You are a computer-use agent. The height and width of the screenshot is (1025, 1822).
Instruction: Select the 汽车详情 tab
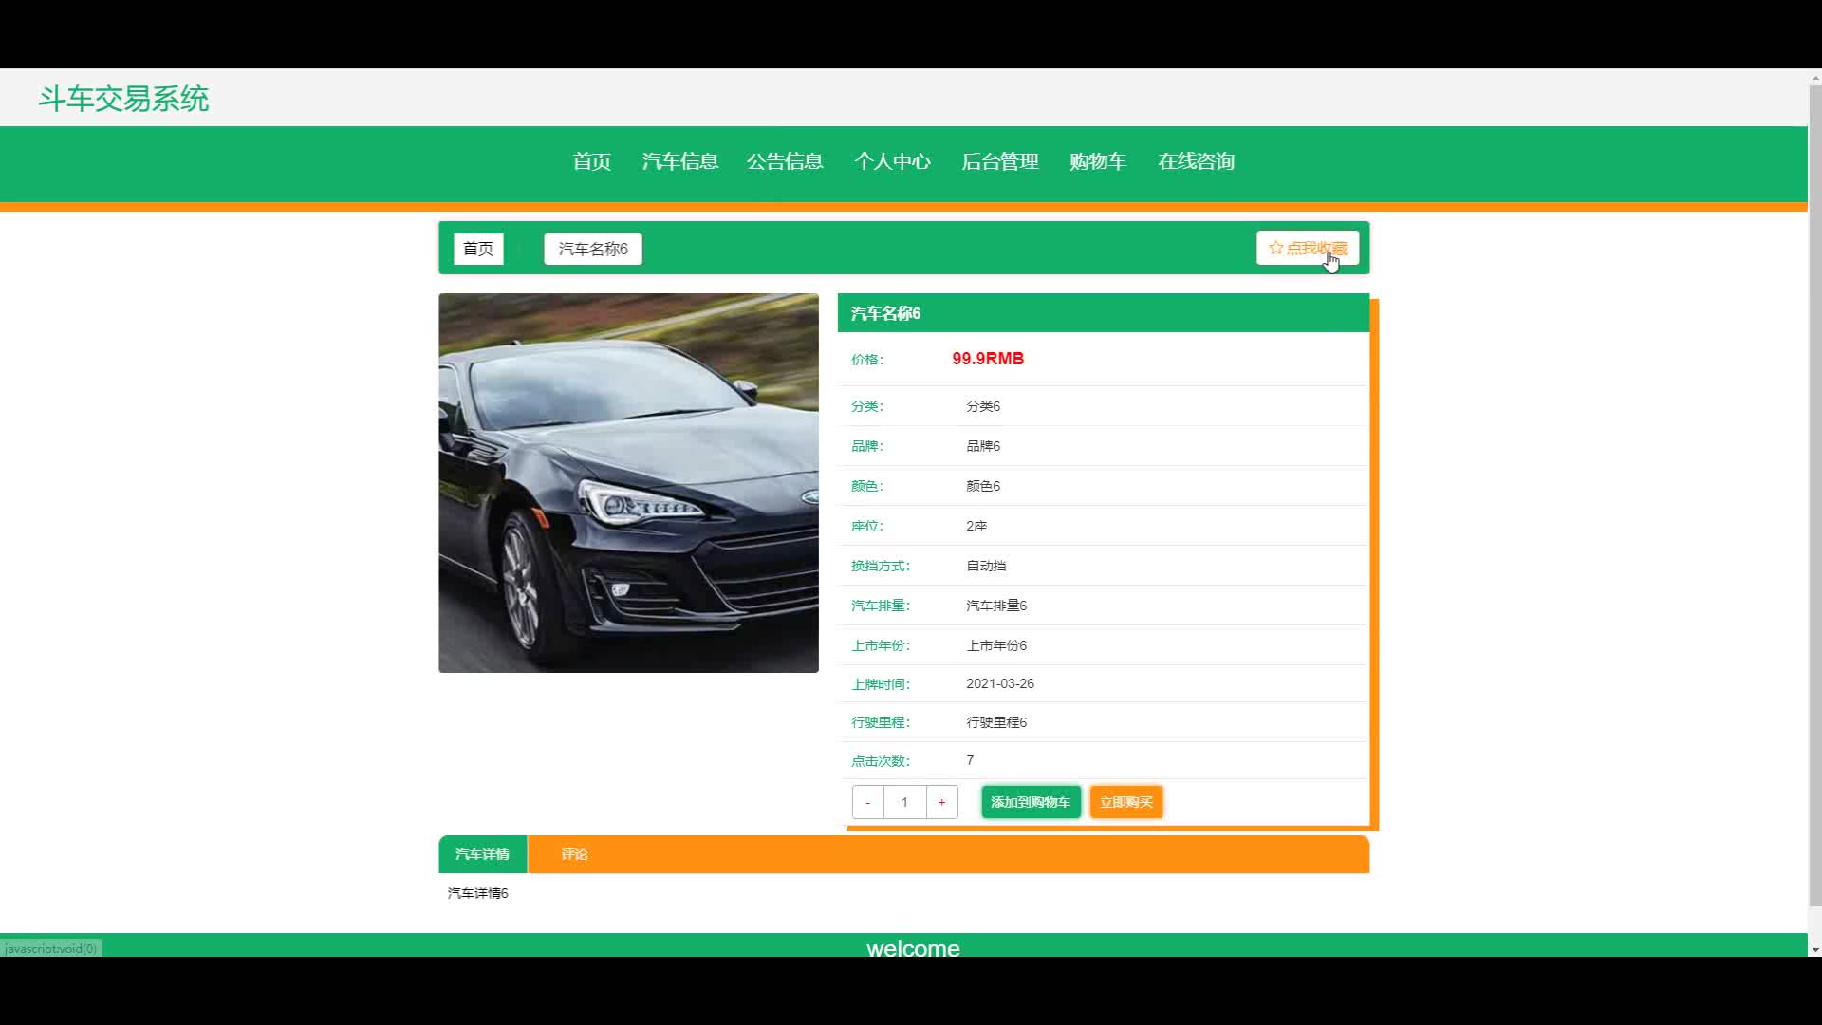pos(482,854)
